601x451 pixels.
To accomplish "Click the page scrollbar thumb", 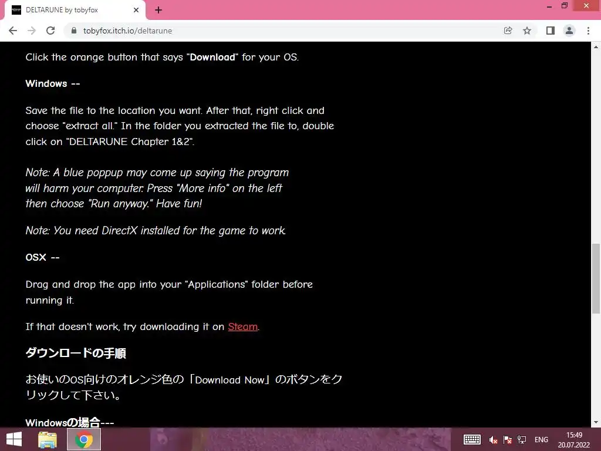I will [596, 278].
